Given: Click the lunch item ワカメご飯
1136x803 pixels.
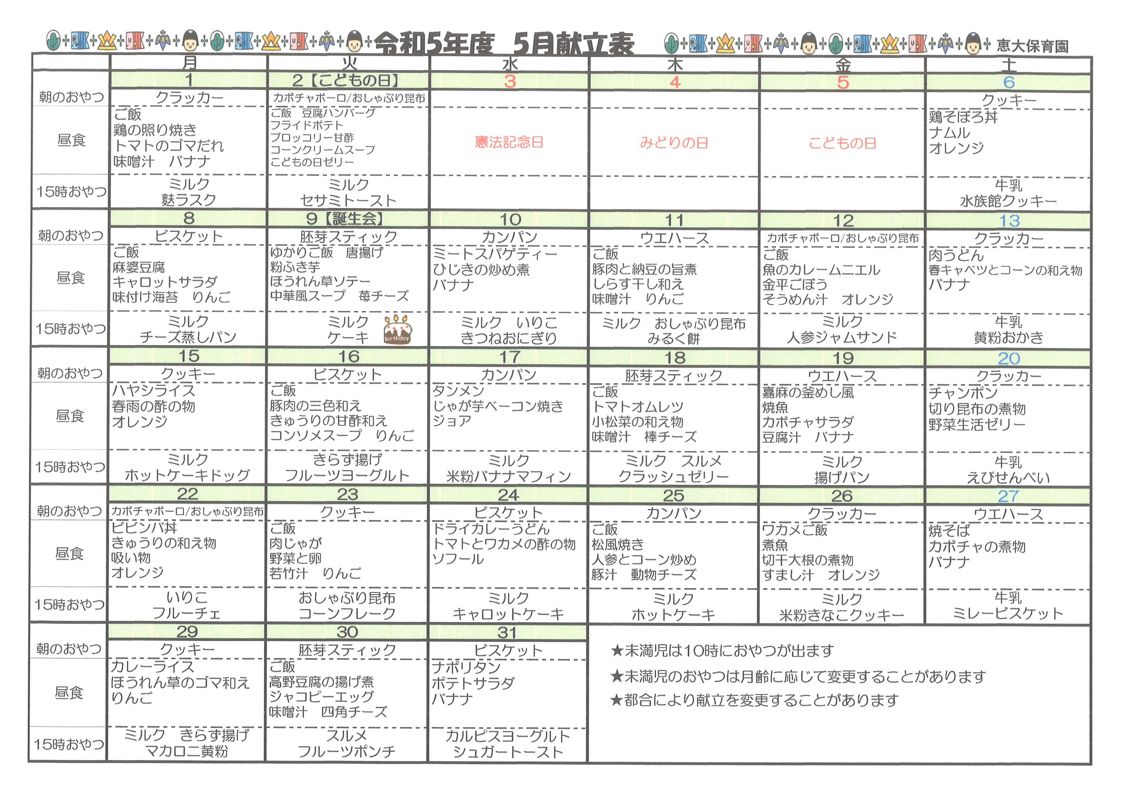Looking at the screenshot, I should click(x=795, y=531).
